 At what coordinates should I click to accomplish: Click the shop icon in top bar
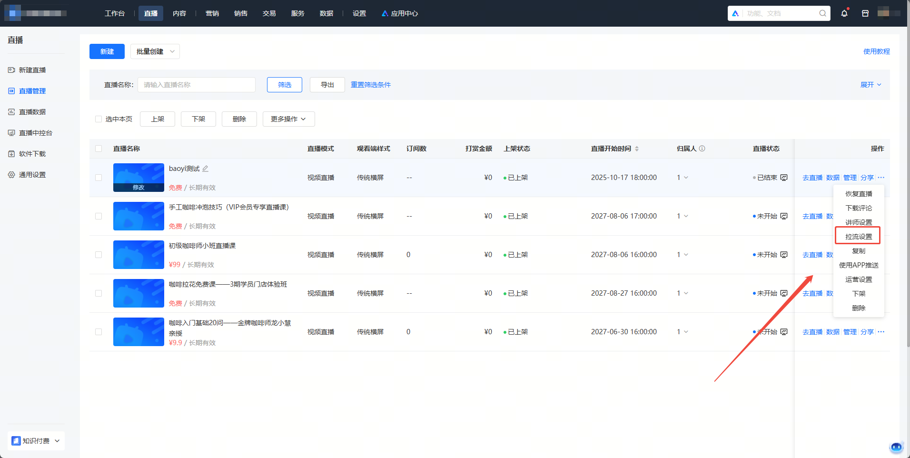click(865, 13)
